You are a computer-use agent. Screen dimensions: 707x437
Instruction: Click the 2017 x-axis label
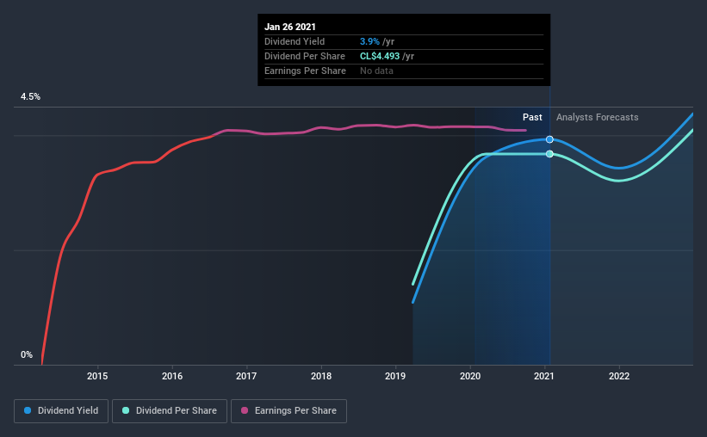pos(246,376)
